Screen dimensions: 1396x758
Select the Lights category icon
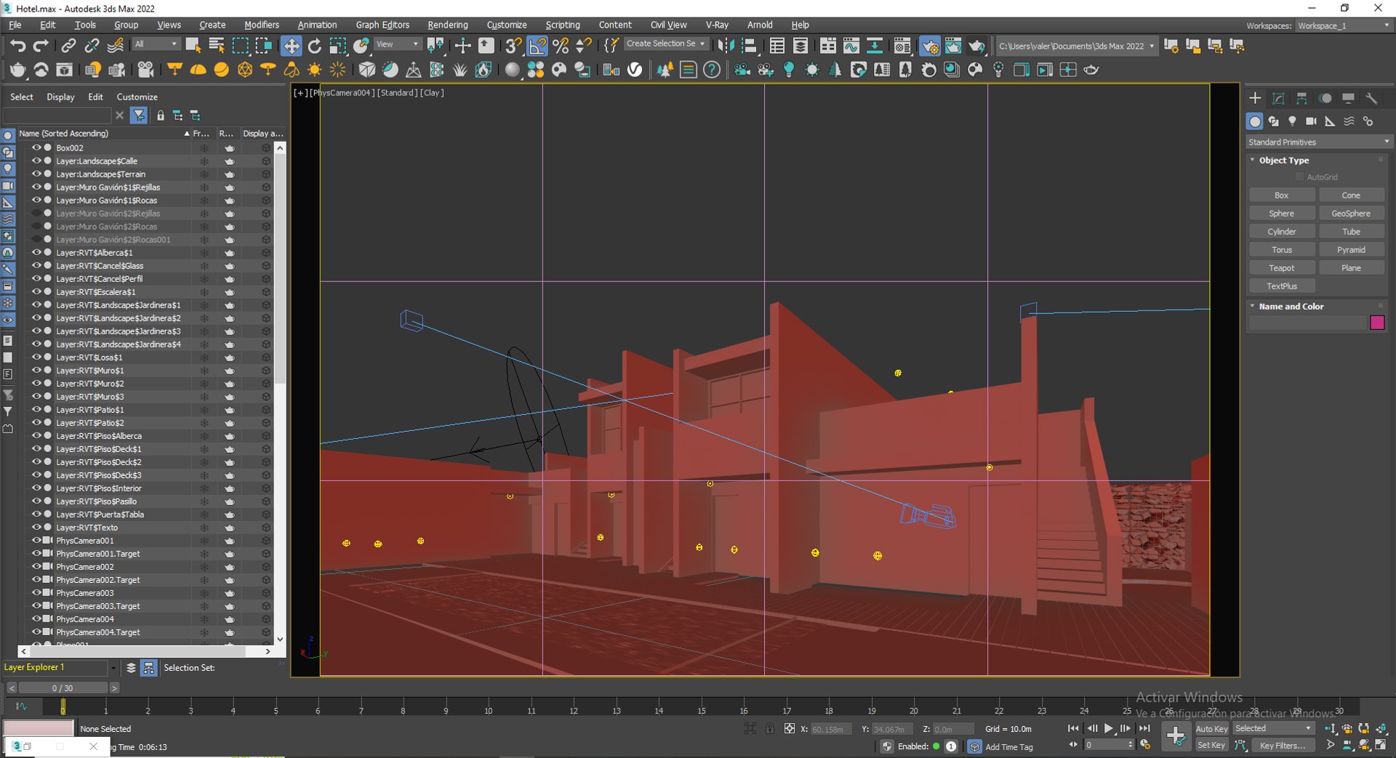point(1292,121)
